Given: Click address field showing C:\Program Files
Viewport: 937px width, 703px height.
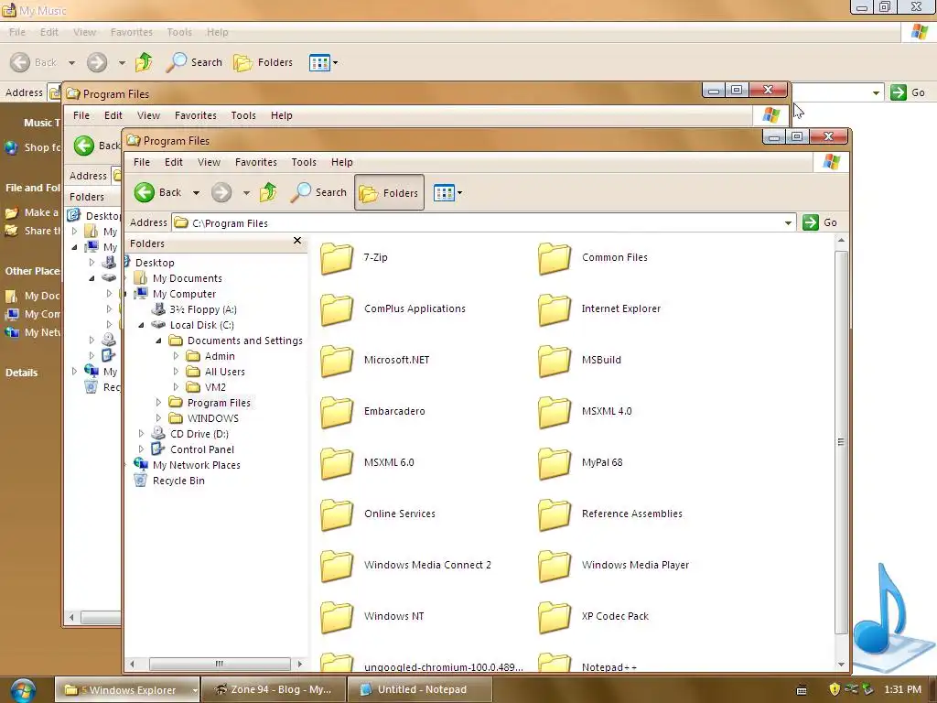Looking at the screenshot, I should point(483,223).
